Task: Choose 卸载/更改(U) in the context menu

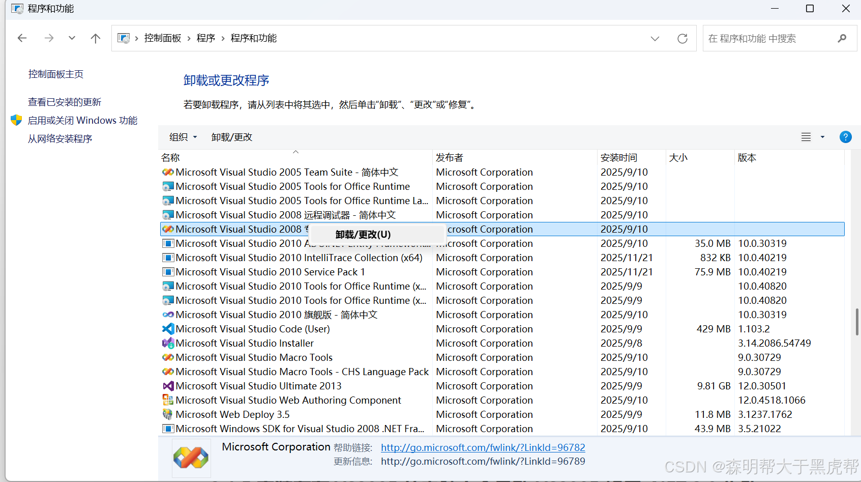Action: point(377,235)
